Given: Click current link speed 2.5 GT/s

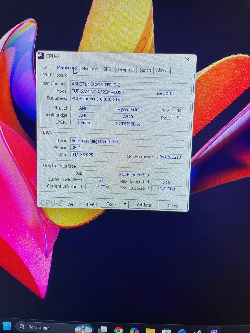Looking at the screenshot, I should click(x=101, y=187).
